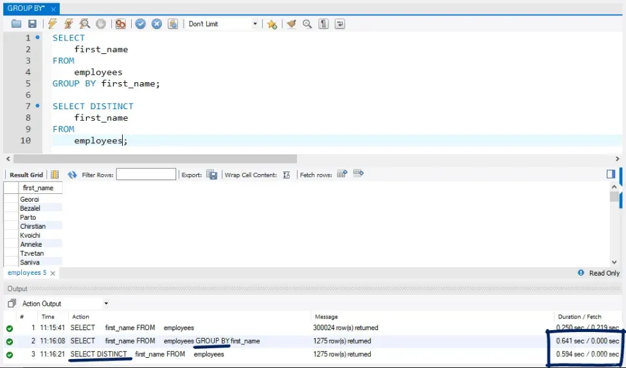The width and height of the screenshot is (626, 368).
Task: Click the Result Grid button
Action: tap(26, 175)
